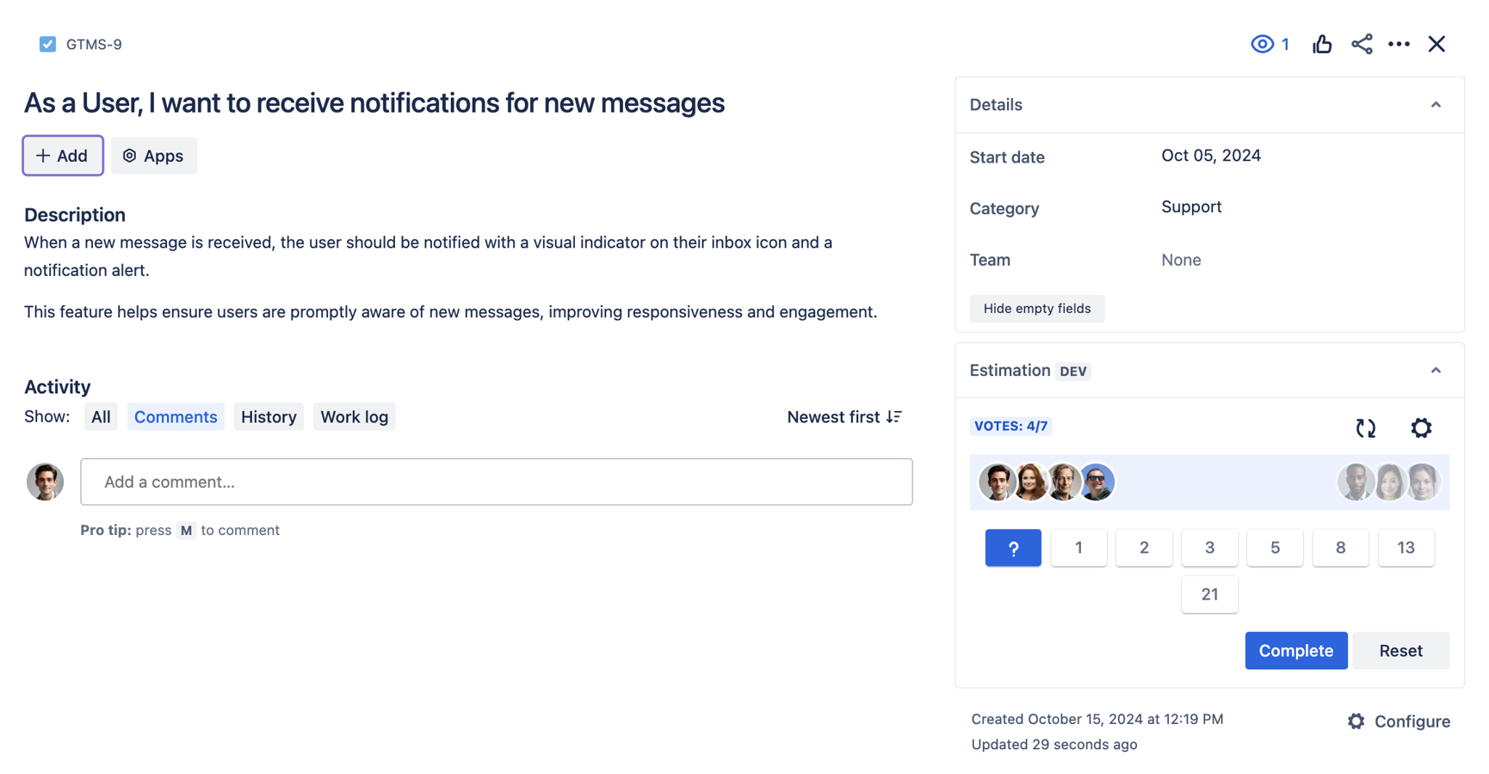Image resolution: width=1489 pixels, height=774 pixels.
Task: Open the share issue icon
Action: 1362,44
